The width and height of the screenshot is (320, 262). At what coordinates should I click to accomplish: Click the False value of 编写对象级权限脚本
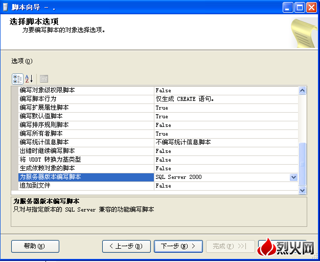[x=226, y=90]
